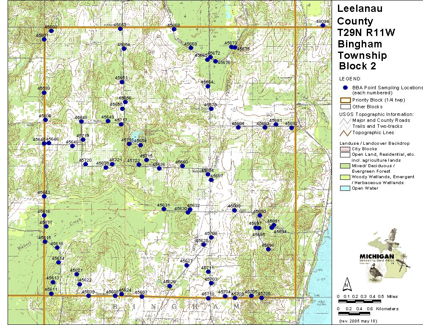Viewport: 423px width, 325px height.
Task: Click sampling point 45643
Action: tap(44, 196)
